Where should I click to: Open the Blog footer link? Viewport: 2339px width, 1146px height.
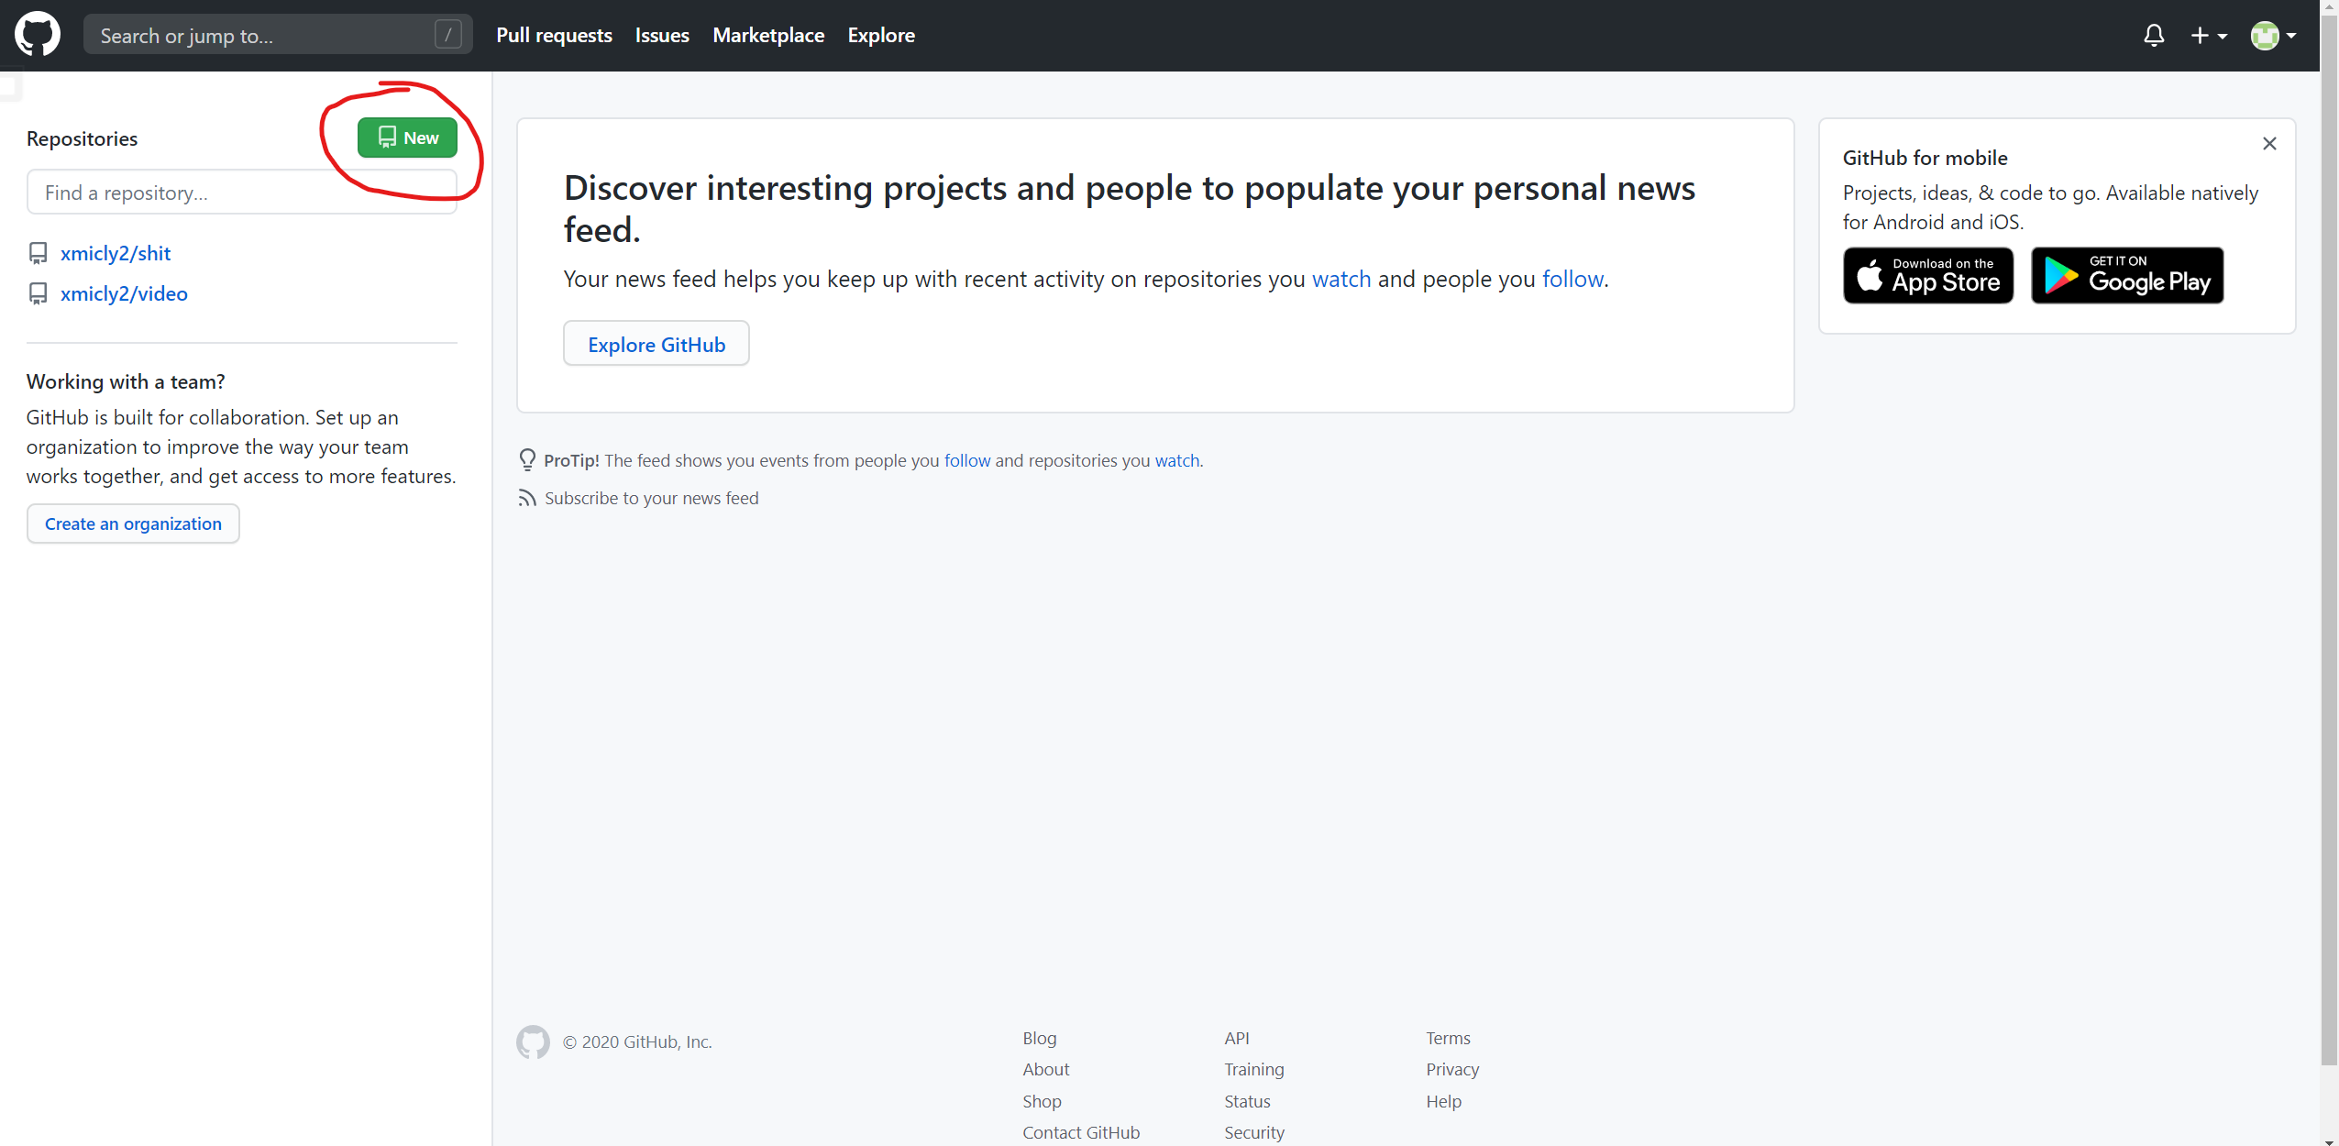point(1040,1038)
